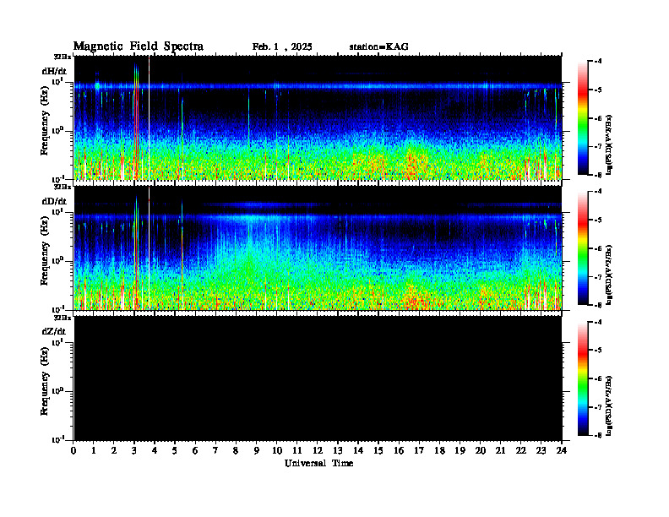The height and width of the screenshot is (517, 669).
Task: Click the hour "20" tick label
Action: pyautogui.click(x=481, y=450)
